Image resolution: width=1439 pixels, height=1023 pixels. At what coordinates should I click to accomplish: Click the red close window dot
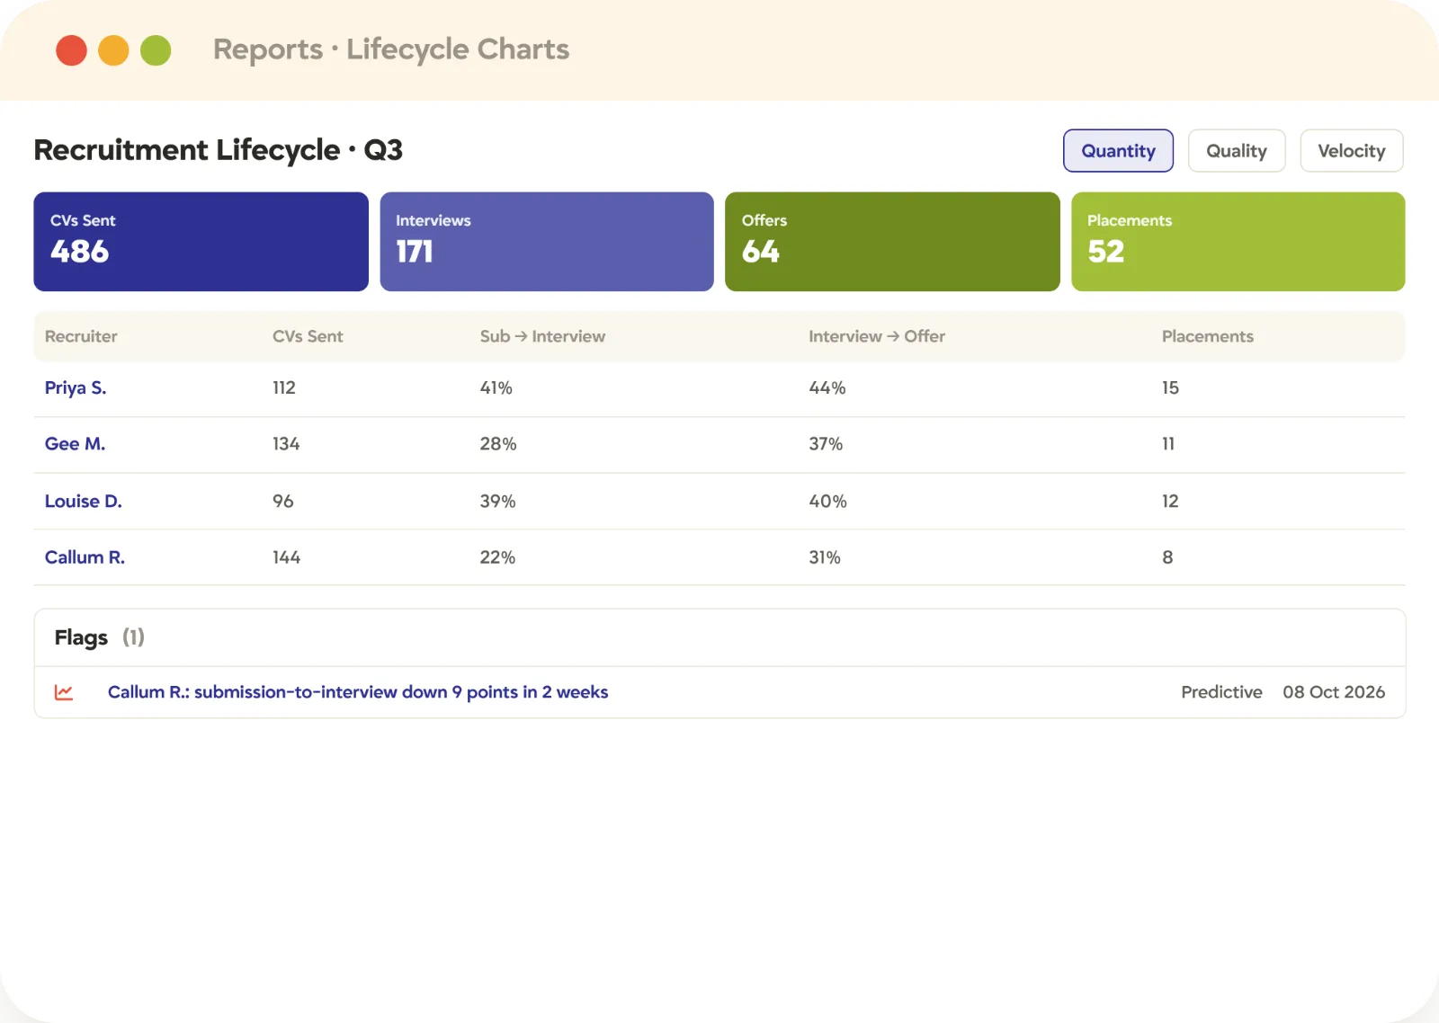(71, 50)
